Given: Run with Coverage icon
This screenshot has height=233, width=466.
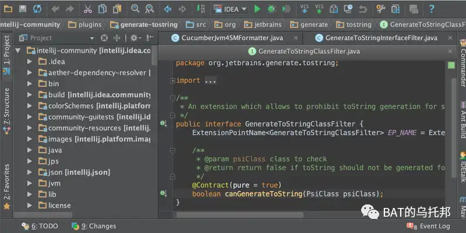Looking at the screenshot, I should coord(286,9).
